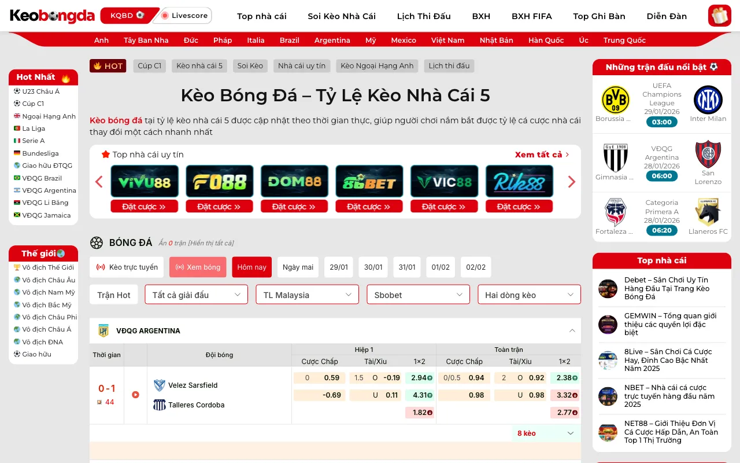
Task: Open the RIK88 bookmaker logo
Action: 519,181
